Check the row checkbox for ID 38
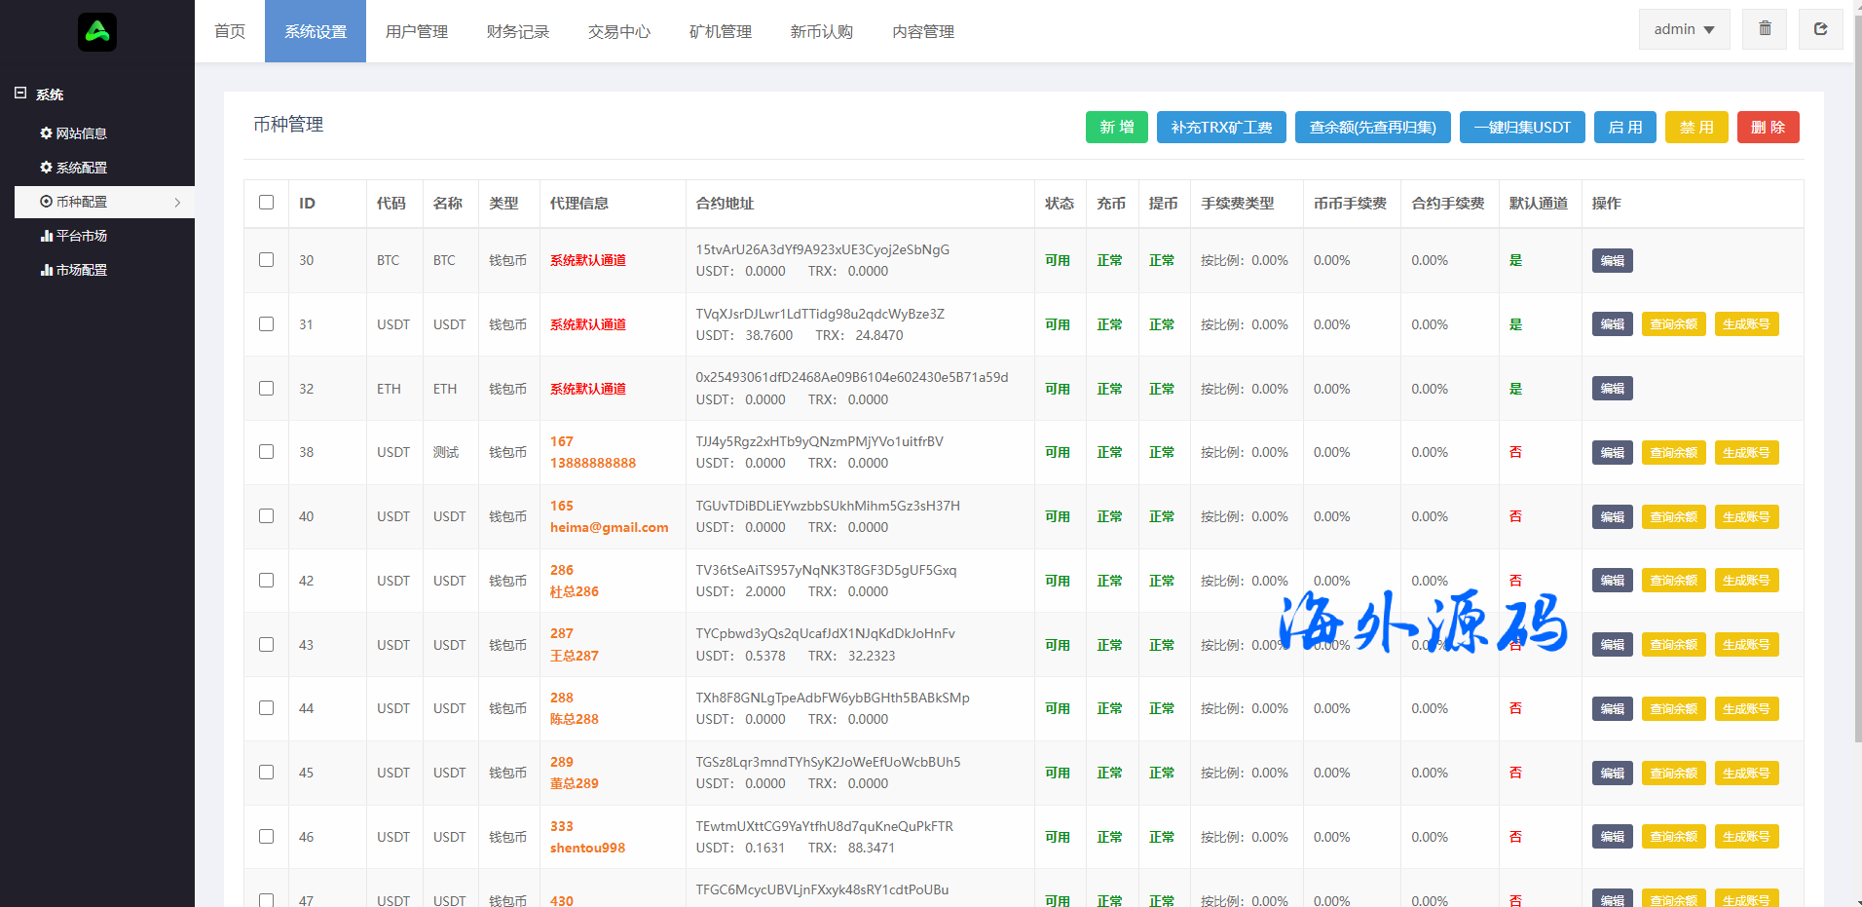Image resolution: width=1862 pixels, height=907 pixels. [266, 452]
